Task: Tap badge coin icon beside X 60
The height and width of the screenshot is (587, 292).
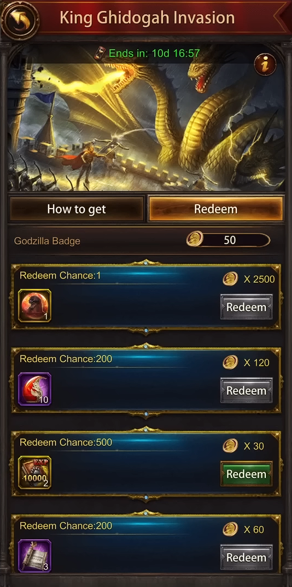Action: [230, 529]
